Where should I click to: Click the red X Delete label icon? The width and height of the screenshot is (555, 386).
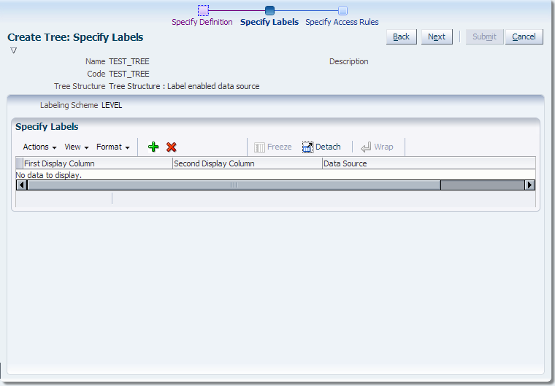[x=172, y=147]
